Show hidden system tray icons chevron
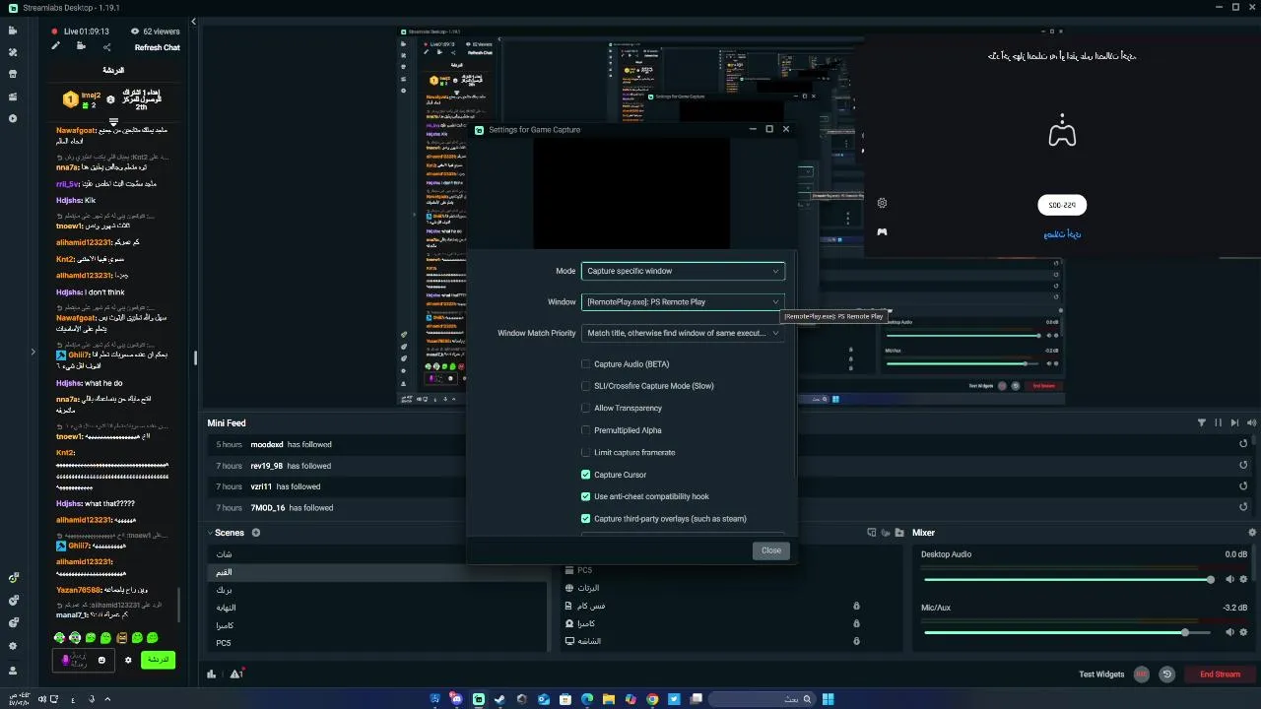 107,699
